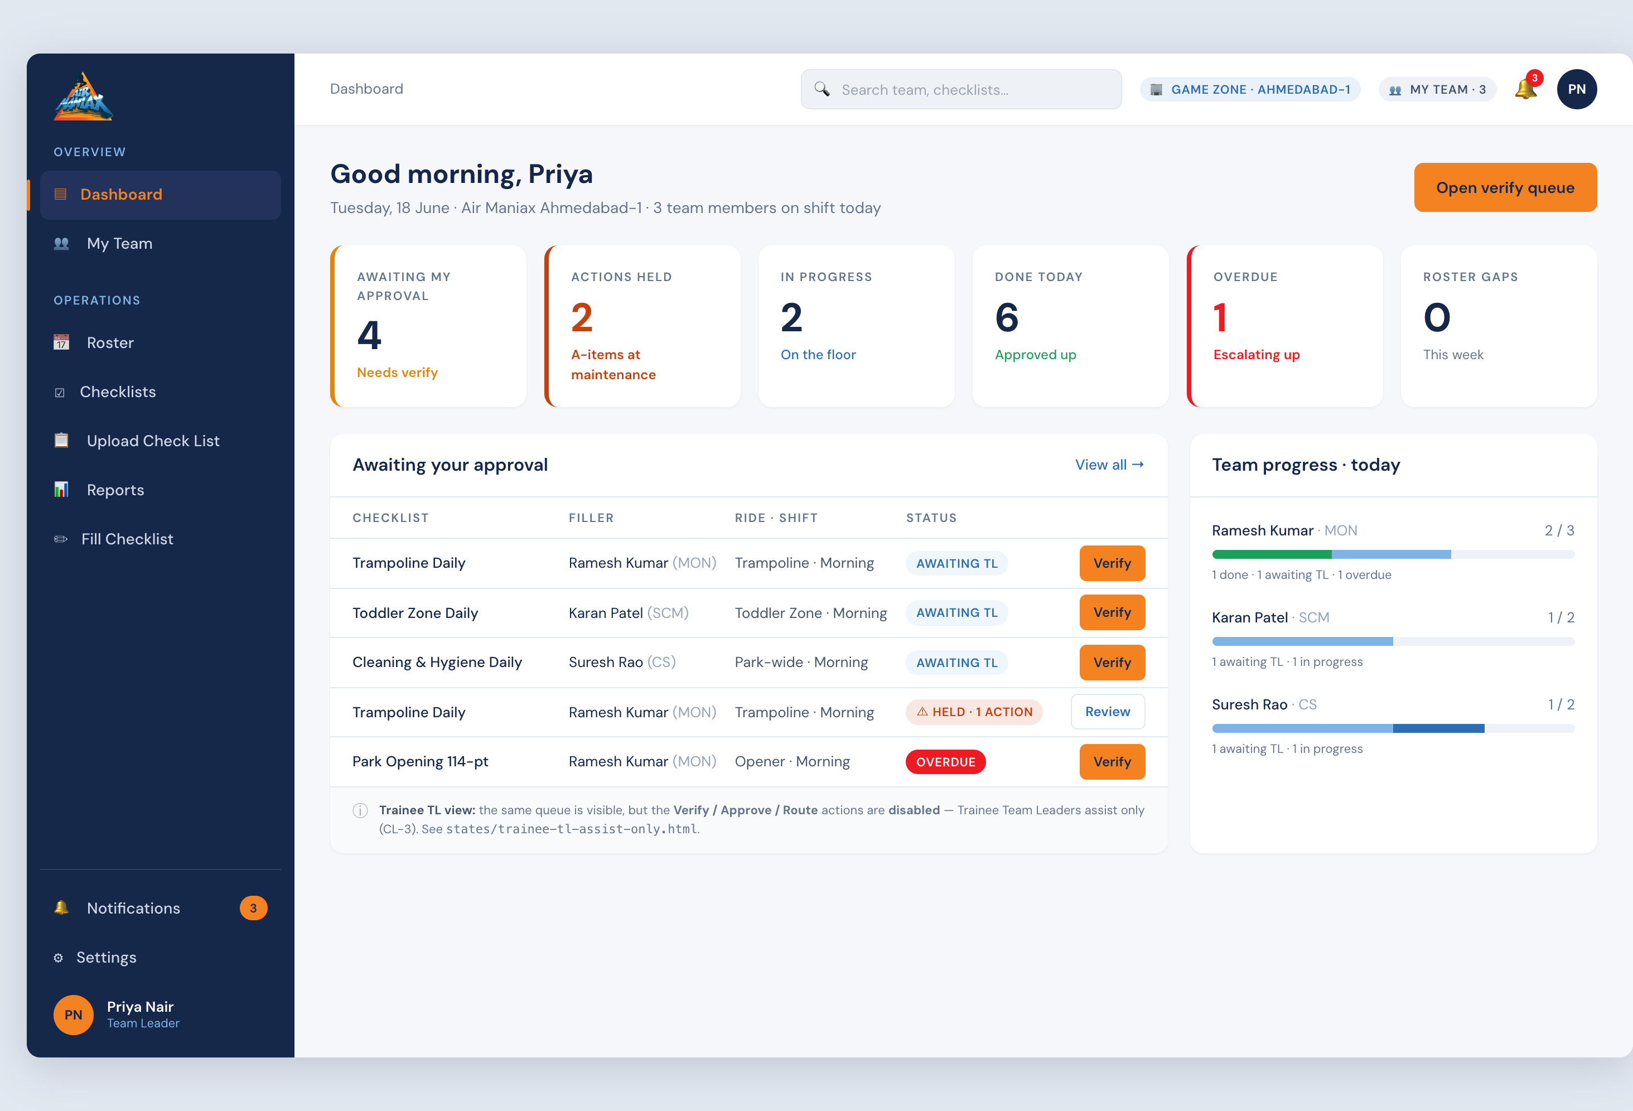Verify the Cleaning & Hygiene Daily checklist
Viewport: 1633px width, 1111px height.
(1112, 663)
